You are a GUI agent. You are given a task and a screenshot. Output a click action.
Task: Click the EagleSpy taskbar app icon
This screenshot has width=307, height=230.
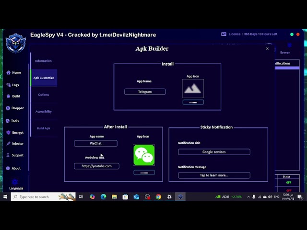180,197
